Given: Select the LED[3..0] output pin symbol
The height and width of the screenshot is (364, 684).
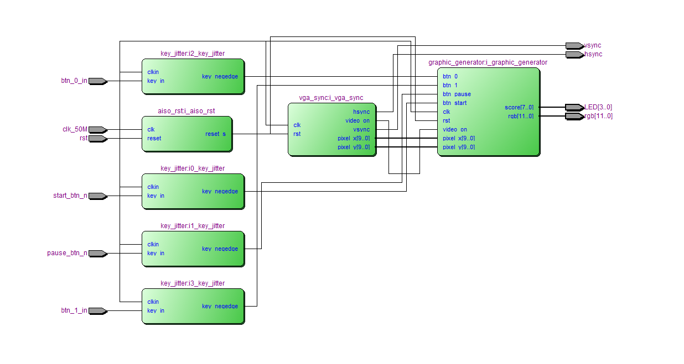Looking at the screenshot, I should pyautogui.click(x=574, y=107).
